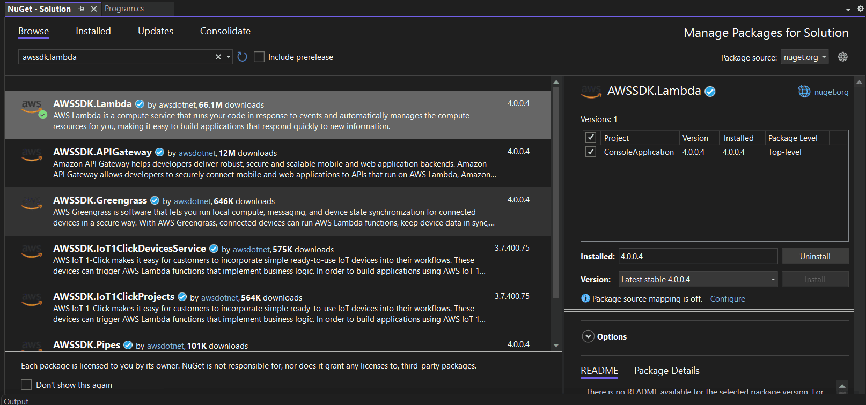Click details pane scrollbar up arrow
Screen dimensions: 866x405
pyautogui.click(x=859, y=82)
